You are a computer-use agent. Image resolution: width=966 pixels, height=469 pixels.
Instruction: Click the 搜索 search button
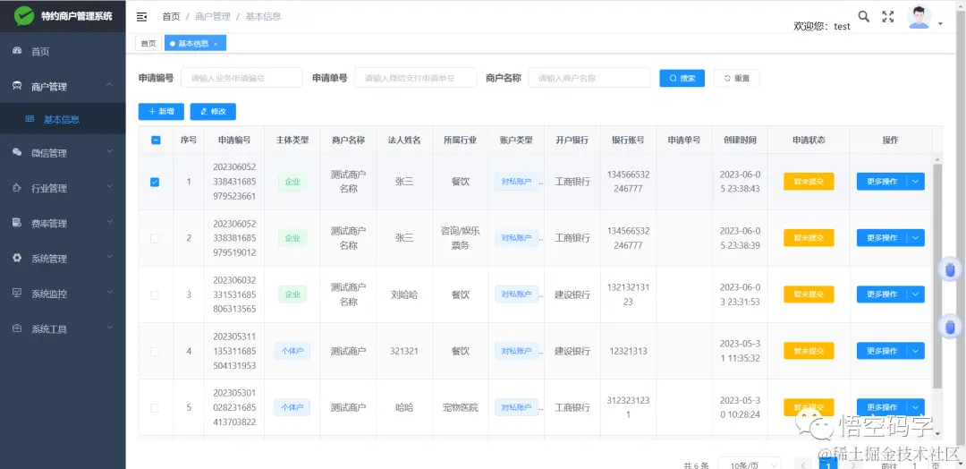point(682,78)
